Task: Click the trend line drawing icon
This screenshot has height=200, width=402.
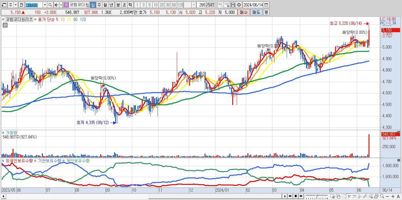Action: click(355, 196)
